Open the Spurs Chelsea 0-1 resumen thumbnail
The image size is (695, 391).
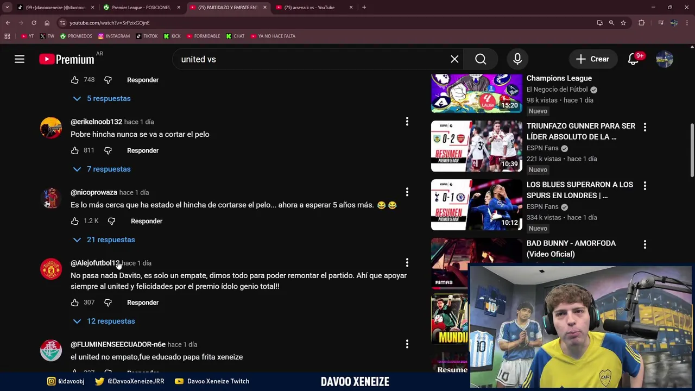point(477,205)
